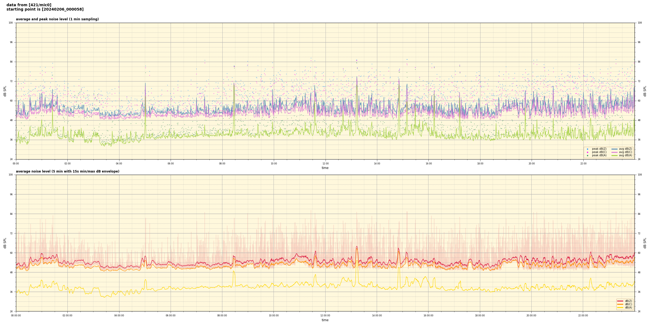
Task: Click dB(C) entry in bottom legend
Action: [x=628, y=304]
